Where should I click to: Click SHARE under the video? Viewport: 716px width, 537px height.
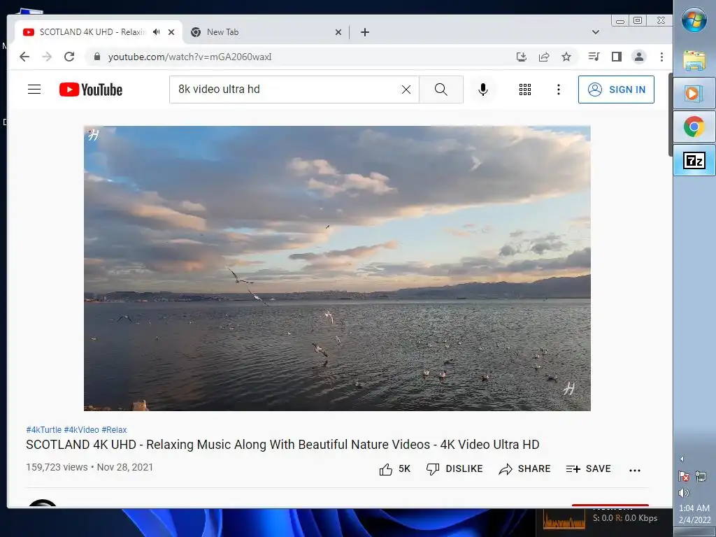click(x=524, y=469)
